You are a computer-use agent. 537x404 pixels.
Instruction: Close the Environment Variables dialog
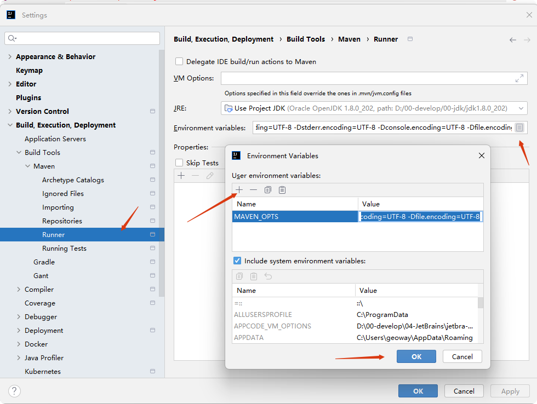click(482, 155)
